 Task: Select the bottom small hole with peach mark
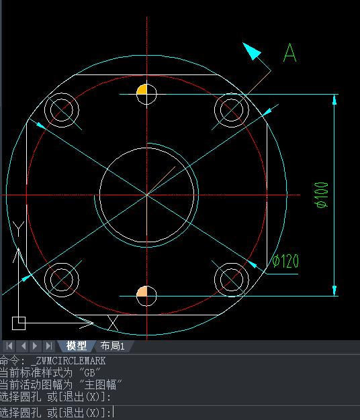pyautogui.click(x=146, y=296)
